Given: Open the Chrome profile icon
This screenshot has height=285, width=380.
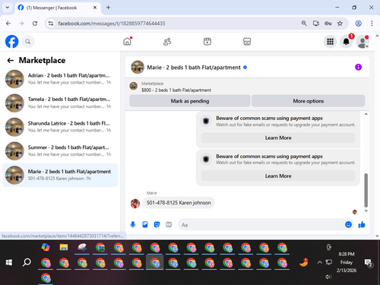Looking at the screenshot, I should coord(358,24).
